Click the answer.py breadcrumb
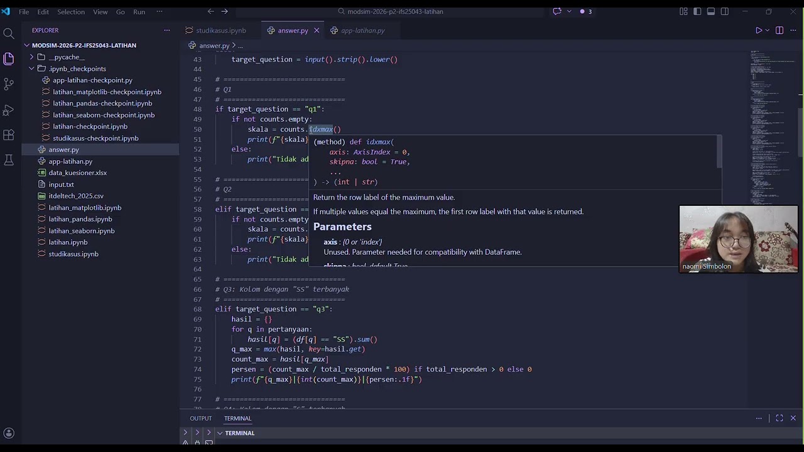The height and width of the screenshot is (452, 804). point(214,45)
